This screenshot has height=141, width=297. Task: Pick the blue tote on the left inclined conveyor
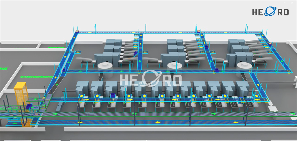[x=64, y=71]
